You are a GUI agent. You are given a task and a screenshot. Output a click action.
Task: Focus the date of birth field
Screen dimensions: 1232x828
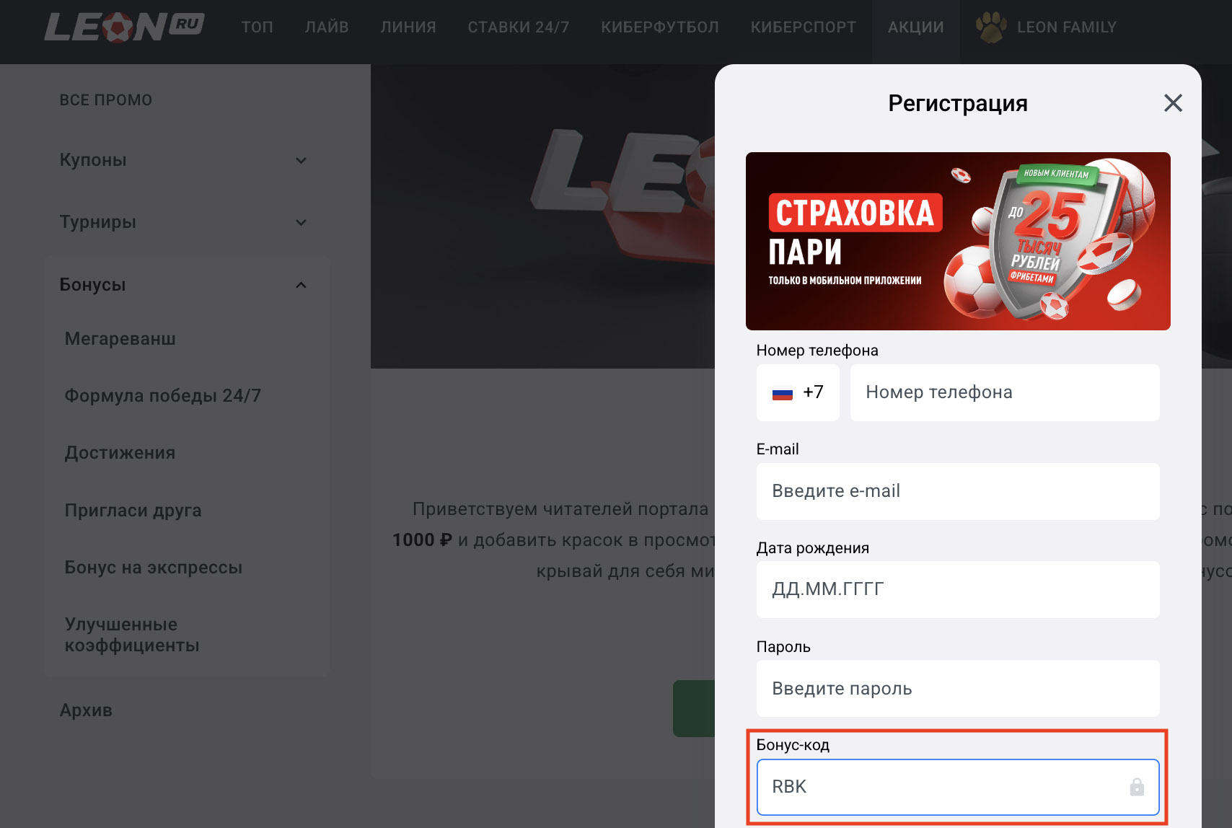[x=958, y=589]
